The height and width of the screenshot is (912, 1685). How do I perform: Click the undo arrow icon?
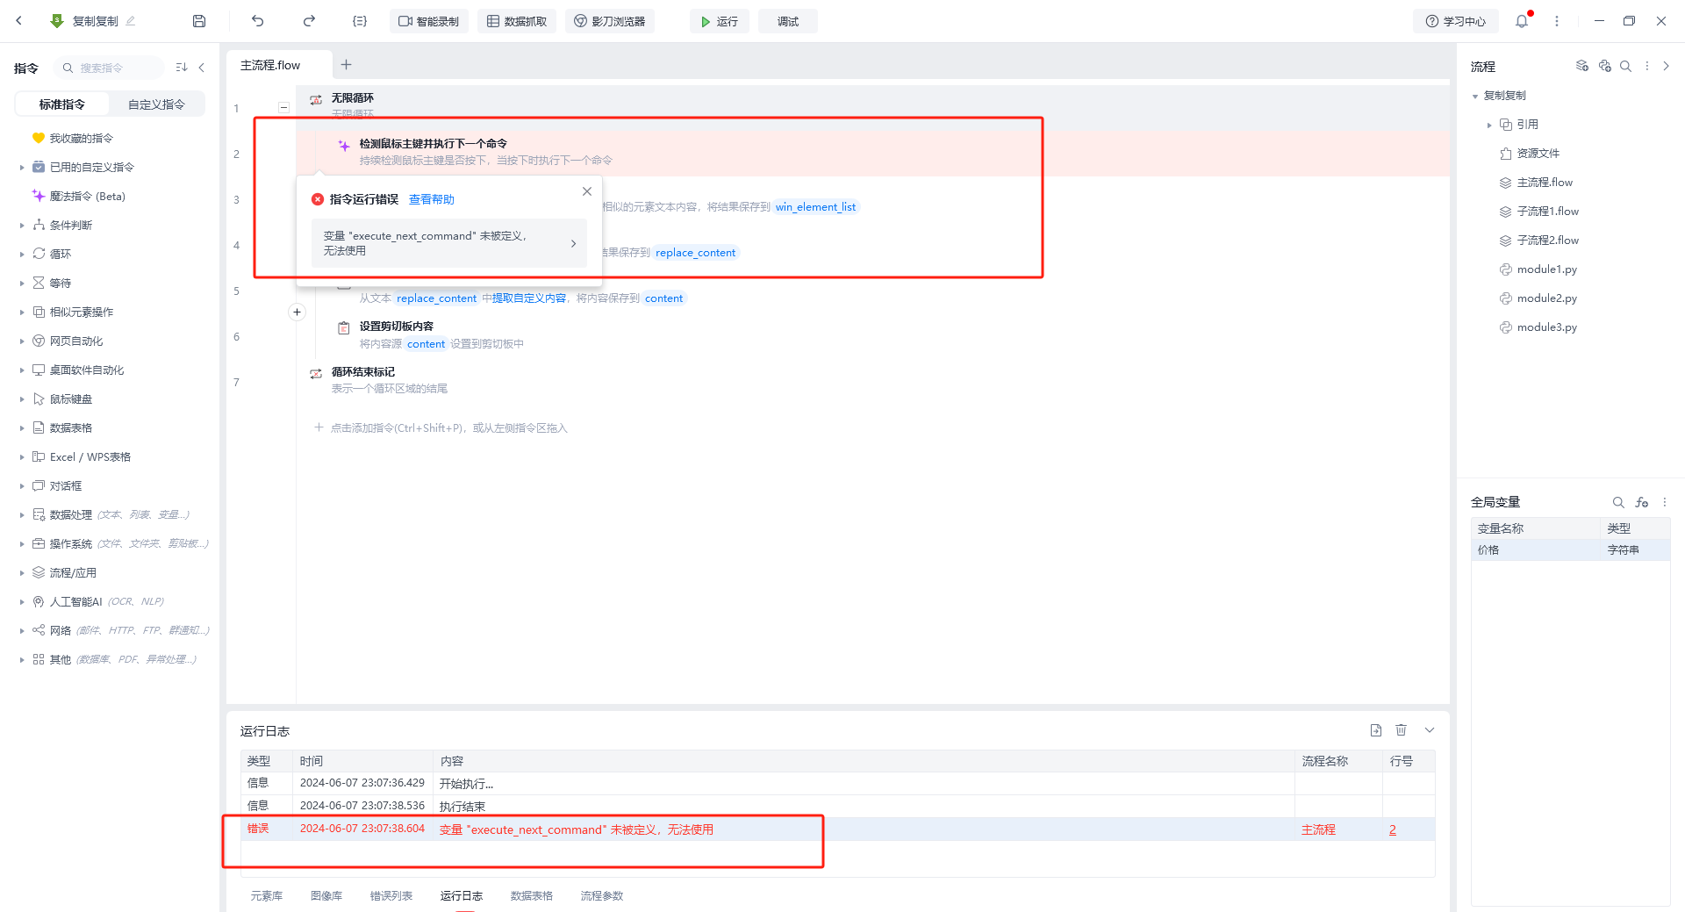click(x=257, y=21)
